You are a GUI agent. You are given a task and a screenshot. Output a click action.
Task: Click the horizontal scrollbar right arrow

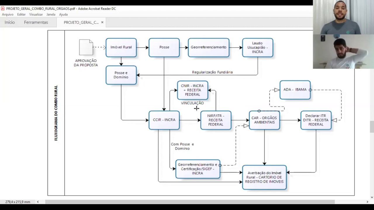coord(367,202)
